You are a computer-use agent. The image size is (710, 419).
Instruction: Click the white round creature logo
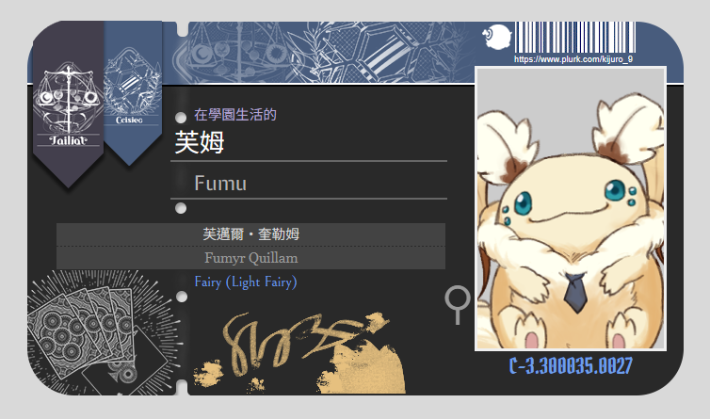click(497, 36)
